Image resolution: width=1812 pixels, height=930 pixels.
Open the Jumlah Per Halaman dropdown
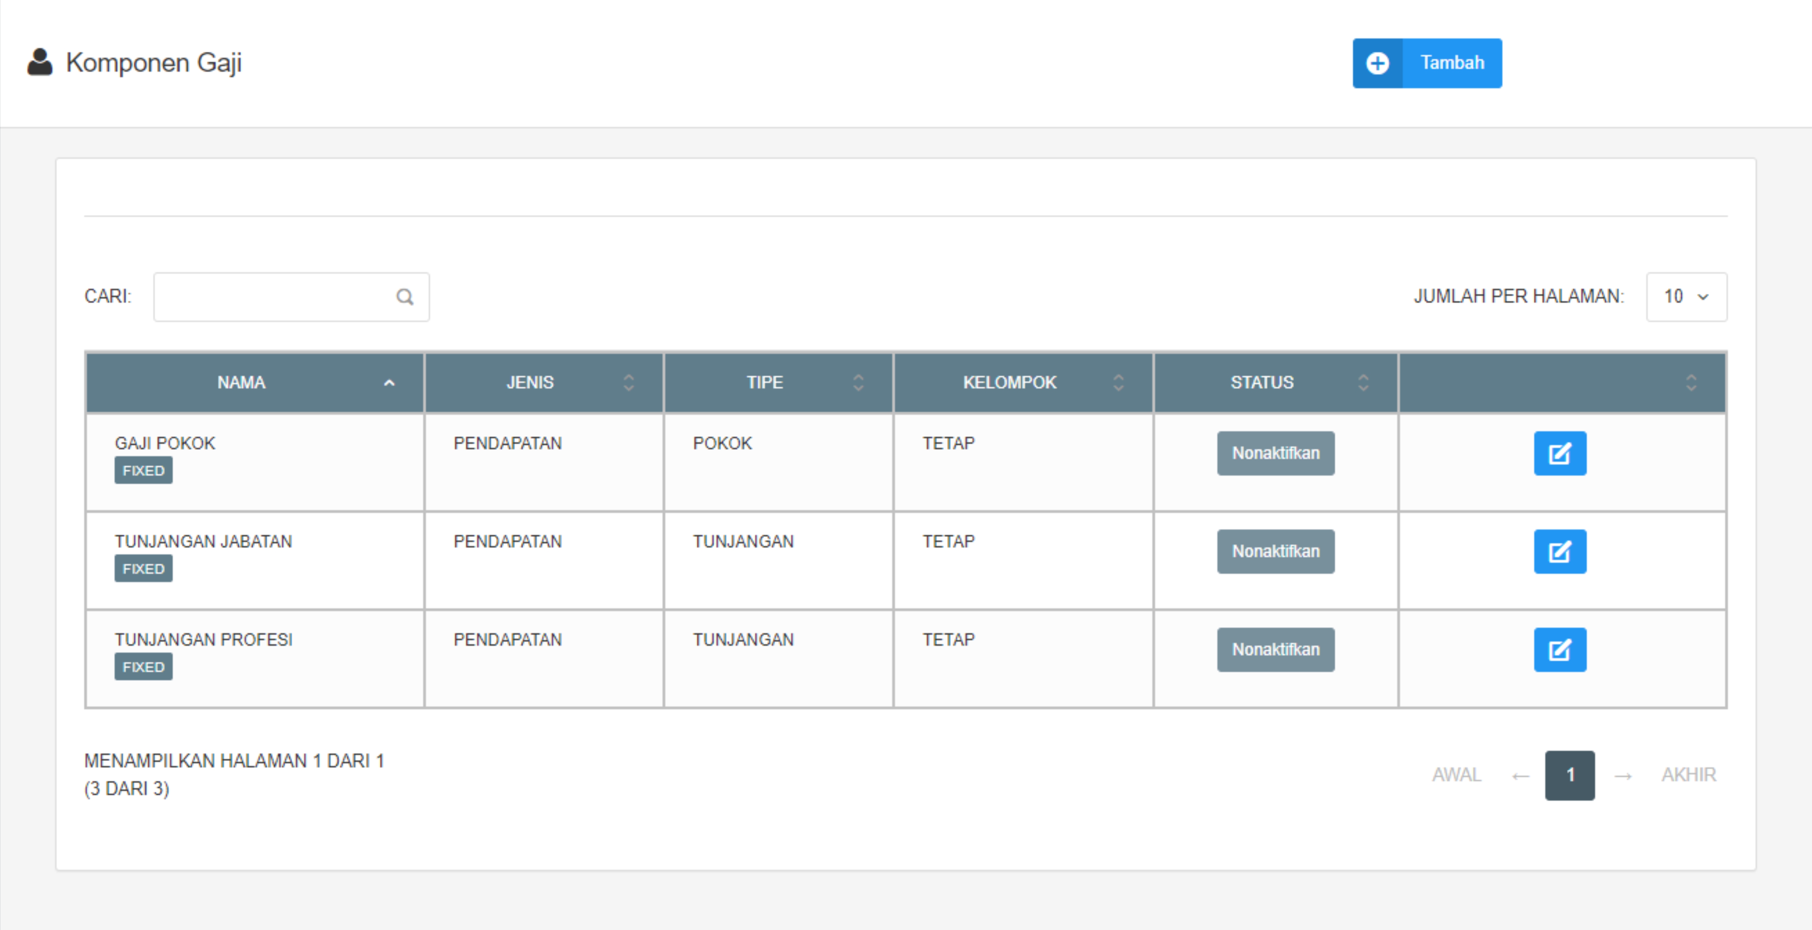(1686, 297)
